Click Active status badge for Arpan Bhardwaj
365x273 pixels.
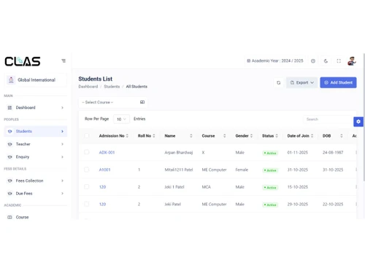(270, 153)
